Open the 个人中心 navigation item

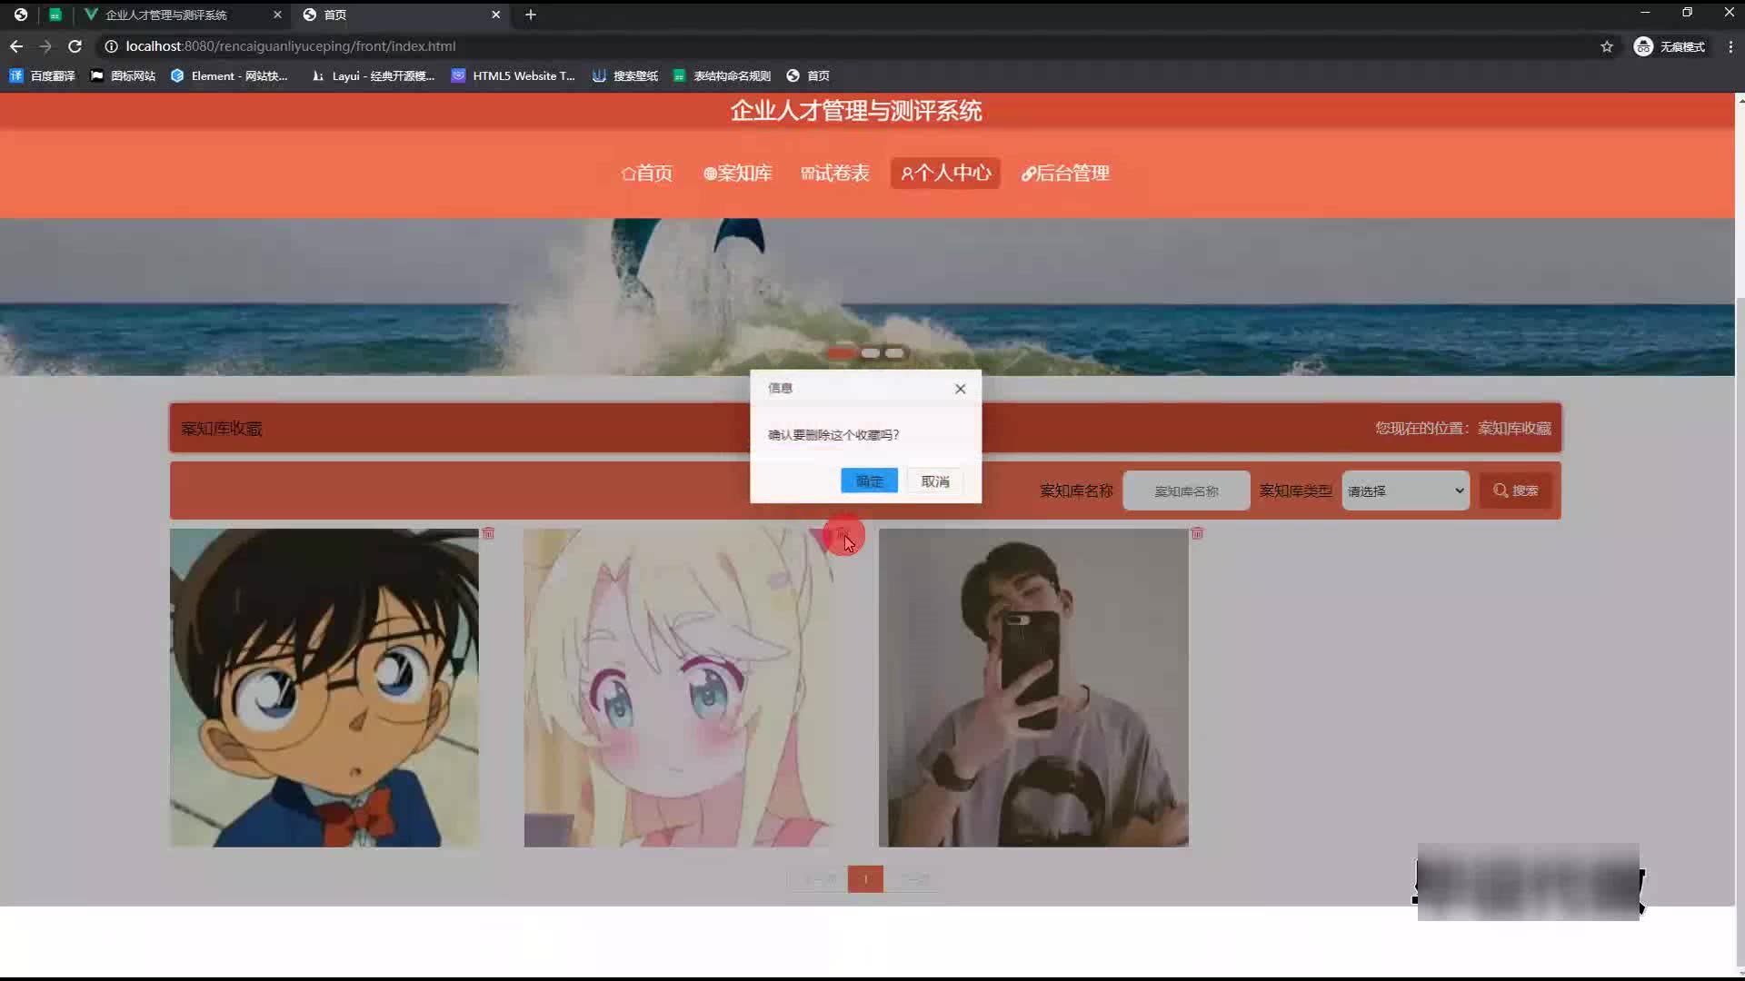(x=945, y=173)
